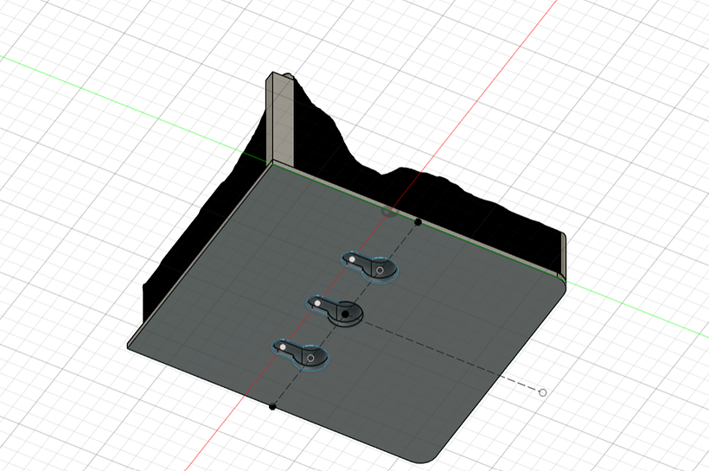
Task: Select the black sketch point on the plate's back edge
Action: (x=418, y=222)
